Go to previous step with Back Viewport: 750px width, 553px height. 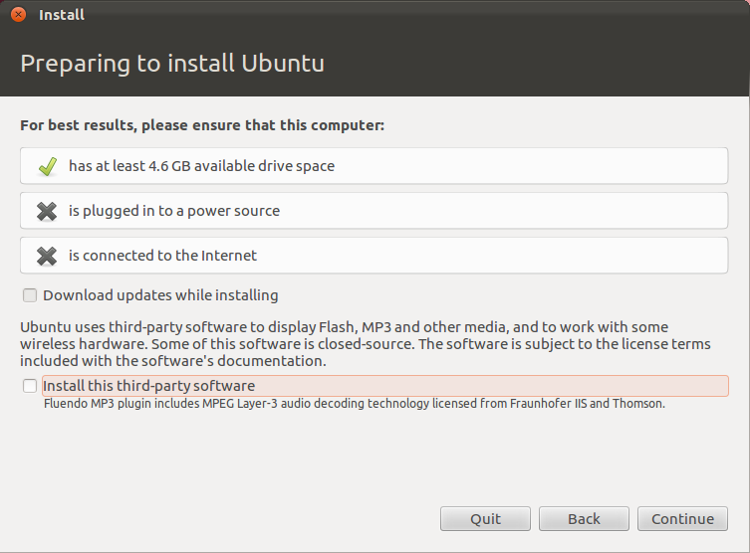(x=584, y=518)
